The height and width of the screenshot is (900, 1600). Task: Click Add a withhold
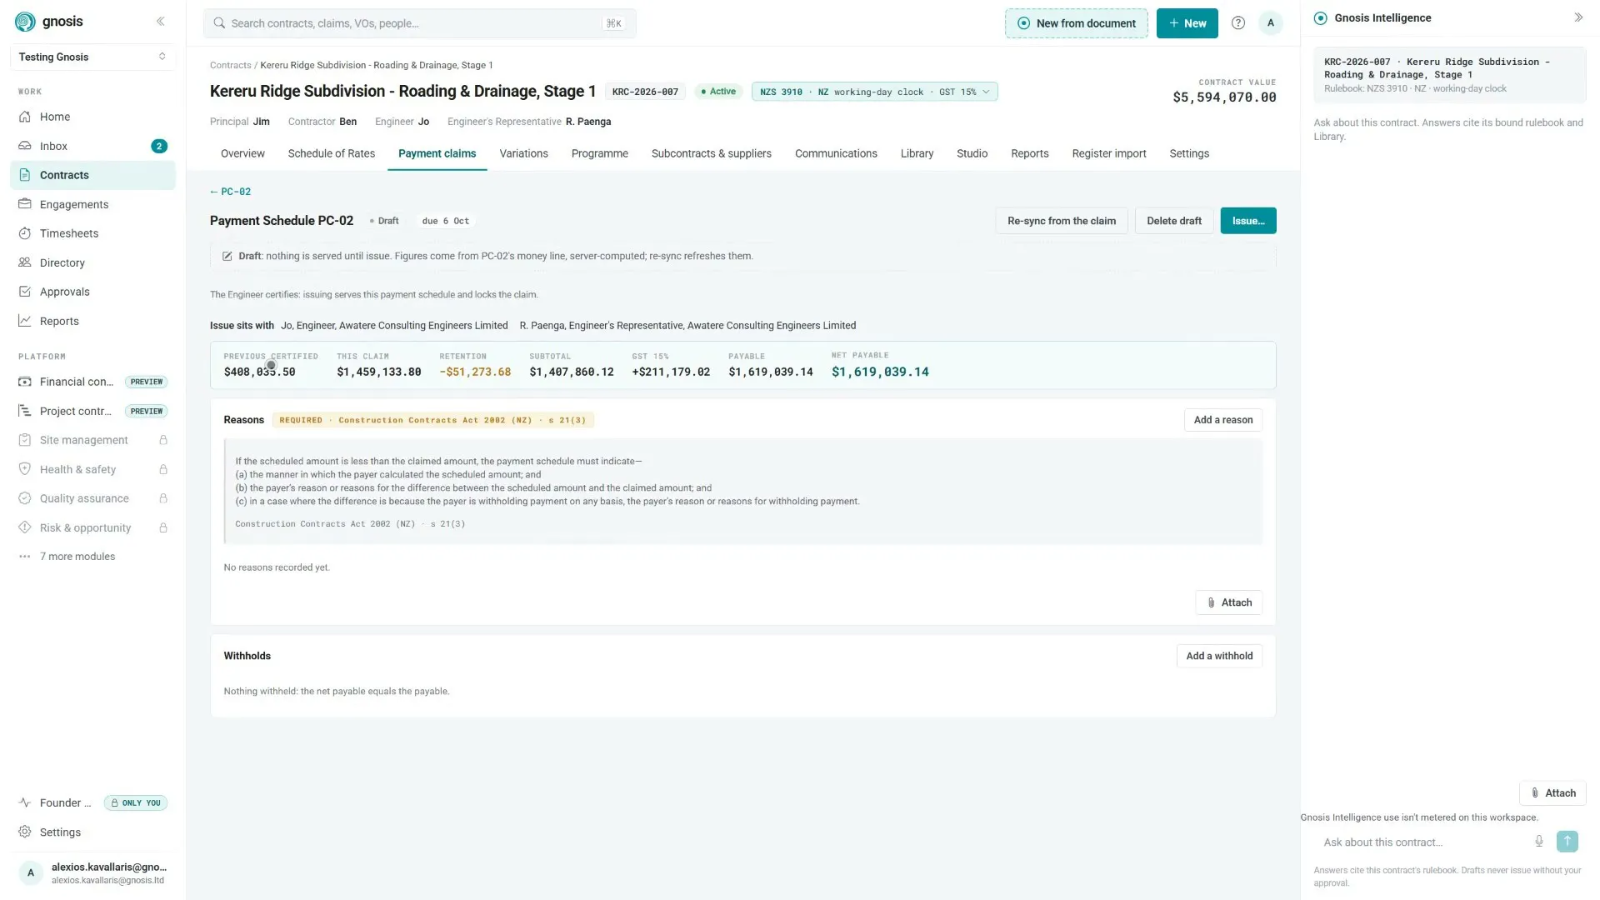click(1219, 656)
